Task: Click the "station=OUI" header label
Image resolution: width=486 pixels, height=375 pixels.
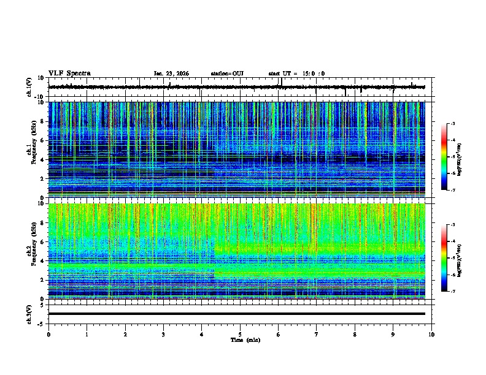Action: point(227,74)
